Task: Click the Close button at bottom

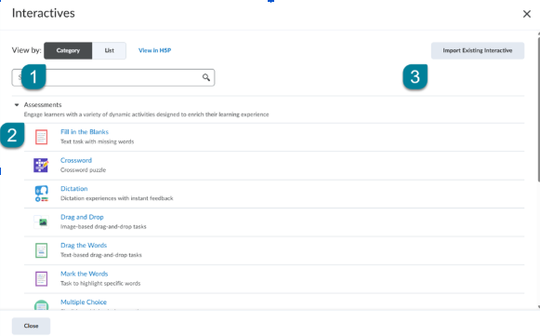Action: click(31, 326)
